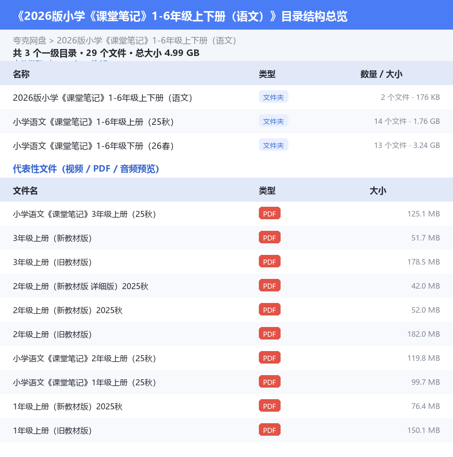Image resolution: width=453 pixels, height=457 pixels.
Task: Select file name 2年级上册（旧教材版）
Action: coord(52,334)
